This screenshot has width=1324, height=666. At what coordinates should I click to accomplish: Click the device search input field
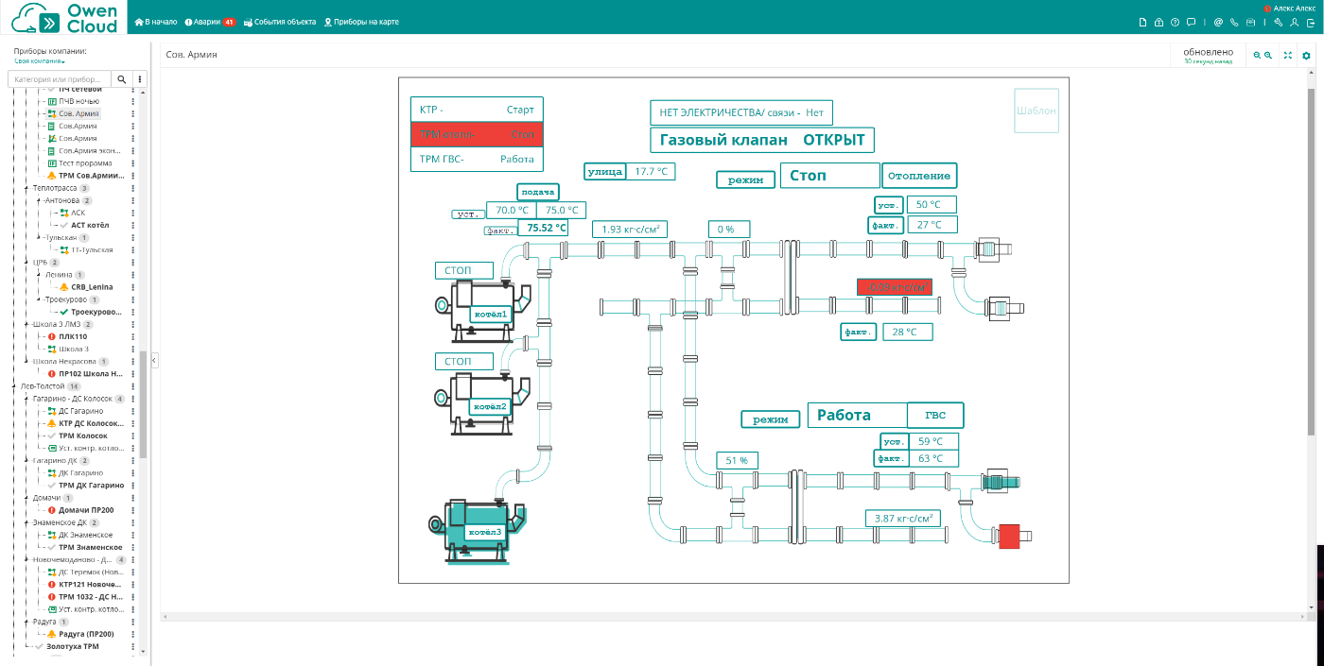[59, 79]
